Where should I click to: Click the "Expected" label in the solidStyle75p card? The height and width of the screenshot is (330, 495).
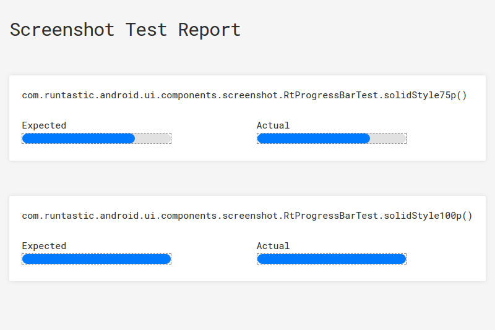(x=44, y=125)
